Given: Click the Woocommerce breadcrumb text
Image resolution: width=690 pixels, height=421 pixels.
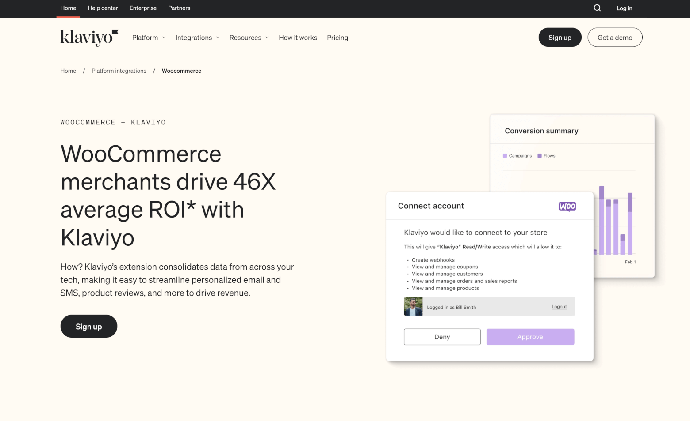Looking at the screenshot, I should 181,71.
